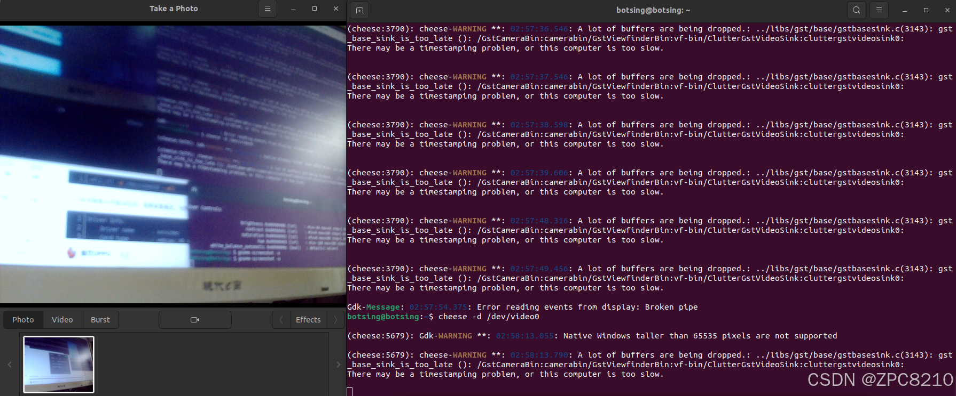Select the captured photo thumbnail

point(59,365)
